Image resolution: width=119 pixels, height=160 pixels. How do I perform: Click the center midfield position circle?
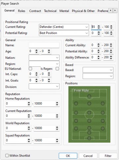(89, 113)
